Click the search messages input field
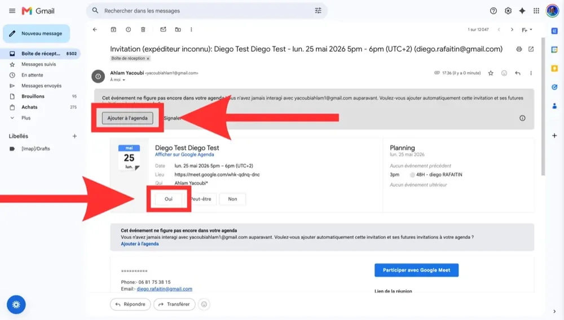The image size is (564, 320). tap(207, 11)
